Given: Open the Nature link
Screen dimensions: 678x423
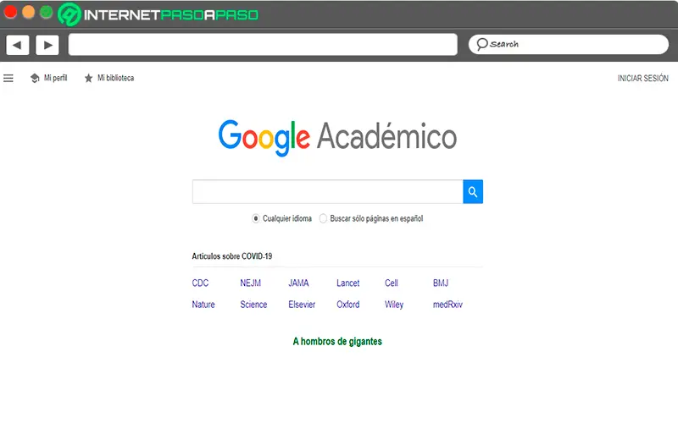Looking at the screenshot, I should click(x=203, y=305).
